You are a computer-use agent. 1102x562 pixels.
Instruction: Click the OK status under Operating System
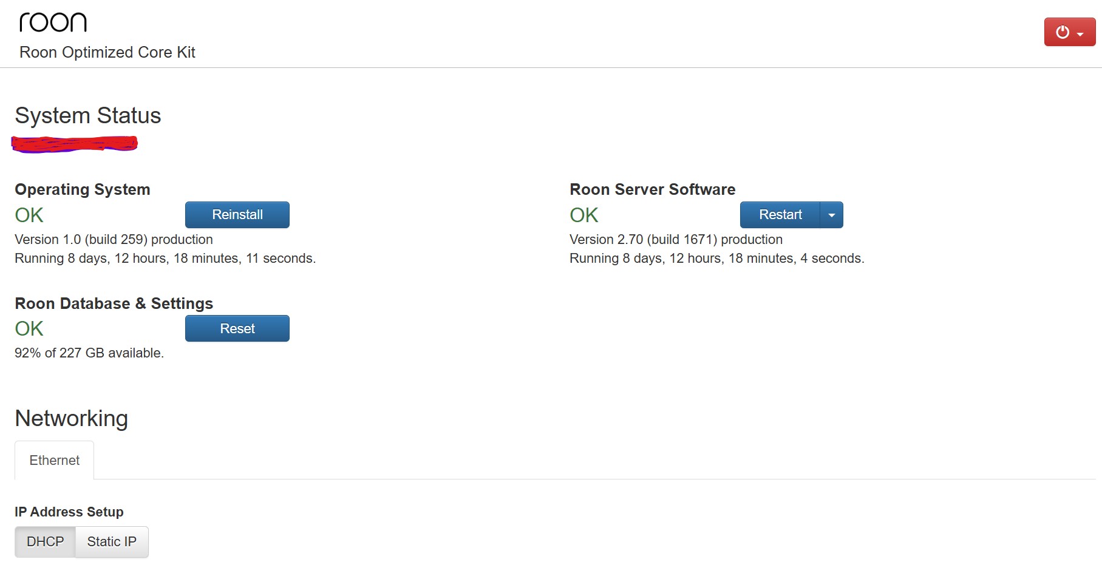tap(29, 215)
